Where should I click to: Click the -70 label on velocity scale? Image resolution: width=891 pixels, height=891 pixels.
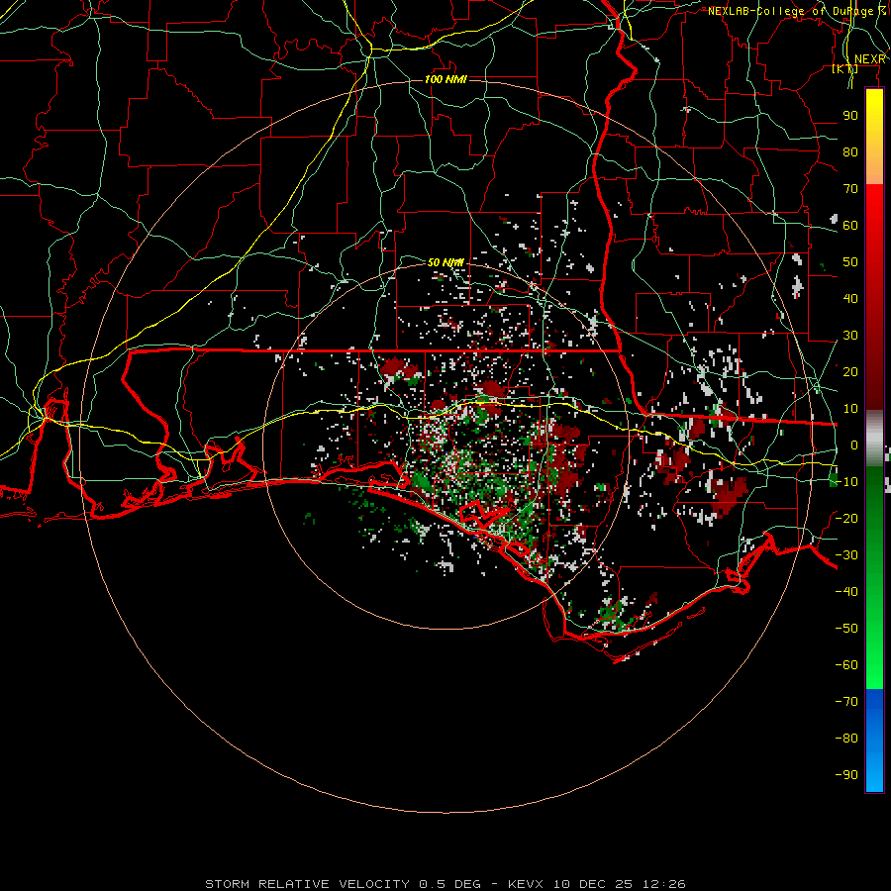click(846, 702)
